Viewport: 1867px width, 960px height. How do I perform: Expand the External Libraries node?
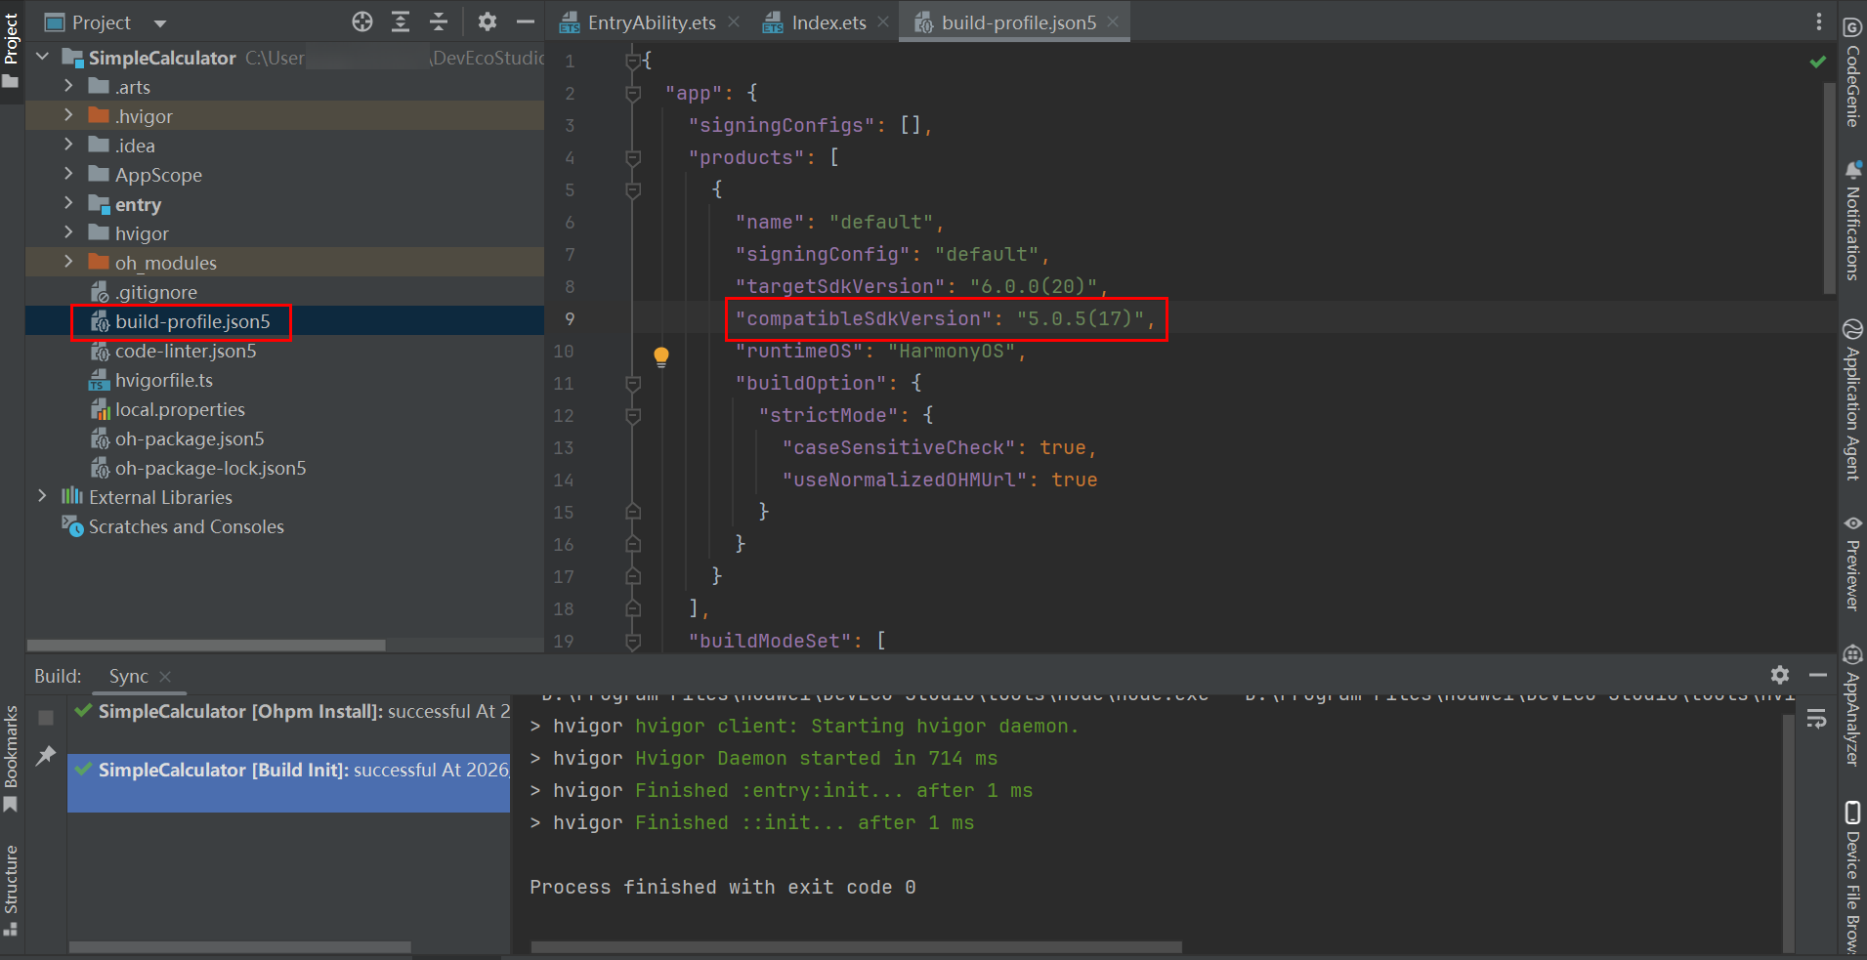42,497
